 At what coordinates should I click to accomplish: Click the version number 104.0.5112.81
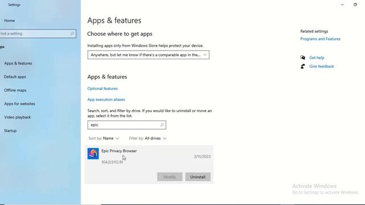[112, 162]
